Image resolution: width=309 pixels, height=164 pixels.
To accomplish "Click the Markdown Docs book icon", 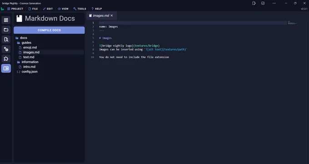I will tap(19, 19).
